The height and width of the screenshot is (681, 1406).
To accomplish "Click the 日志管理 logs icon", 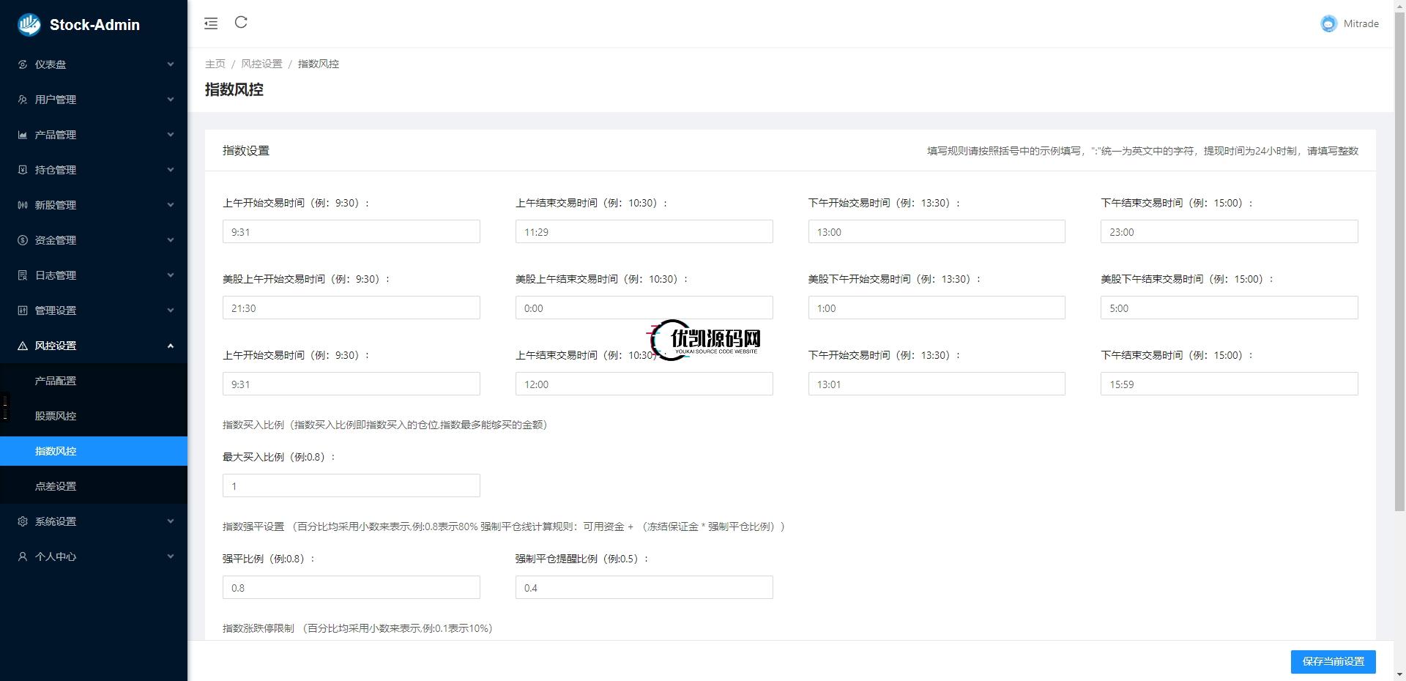I will [x=22, y=275].
